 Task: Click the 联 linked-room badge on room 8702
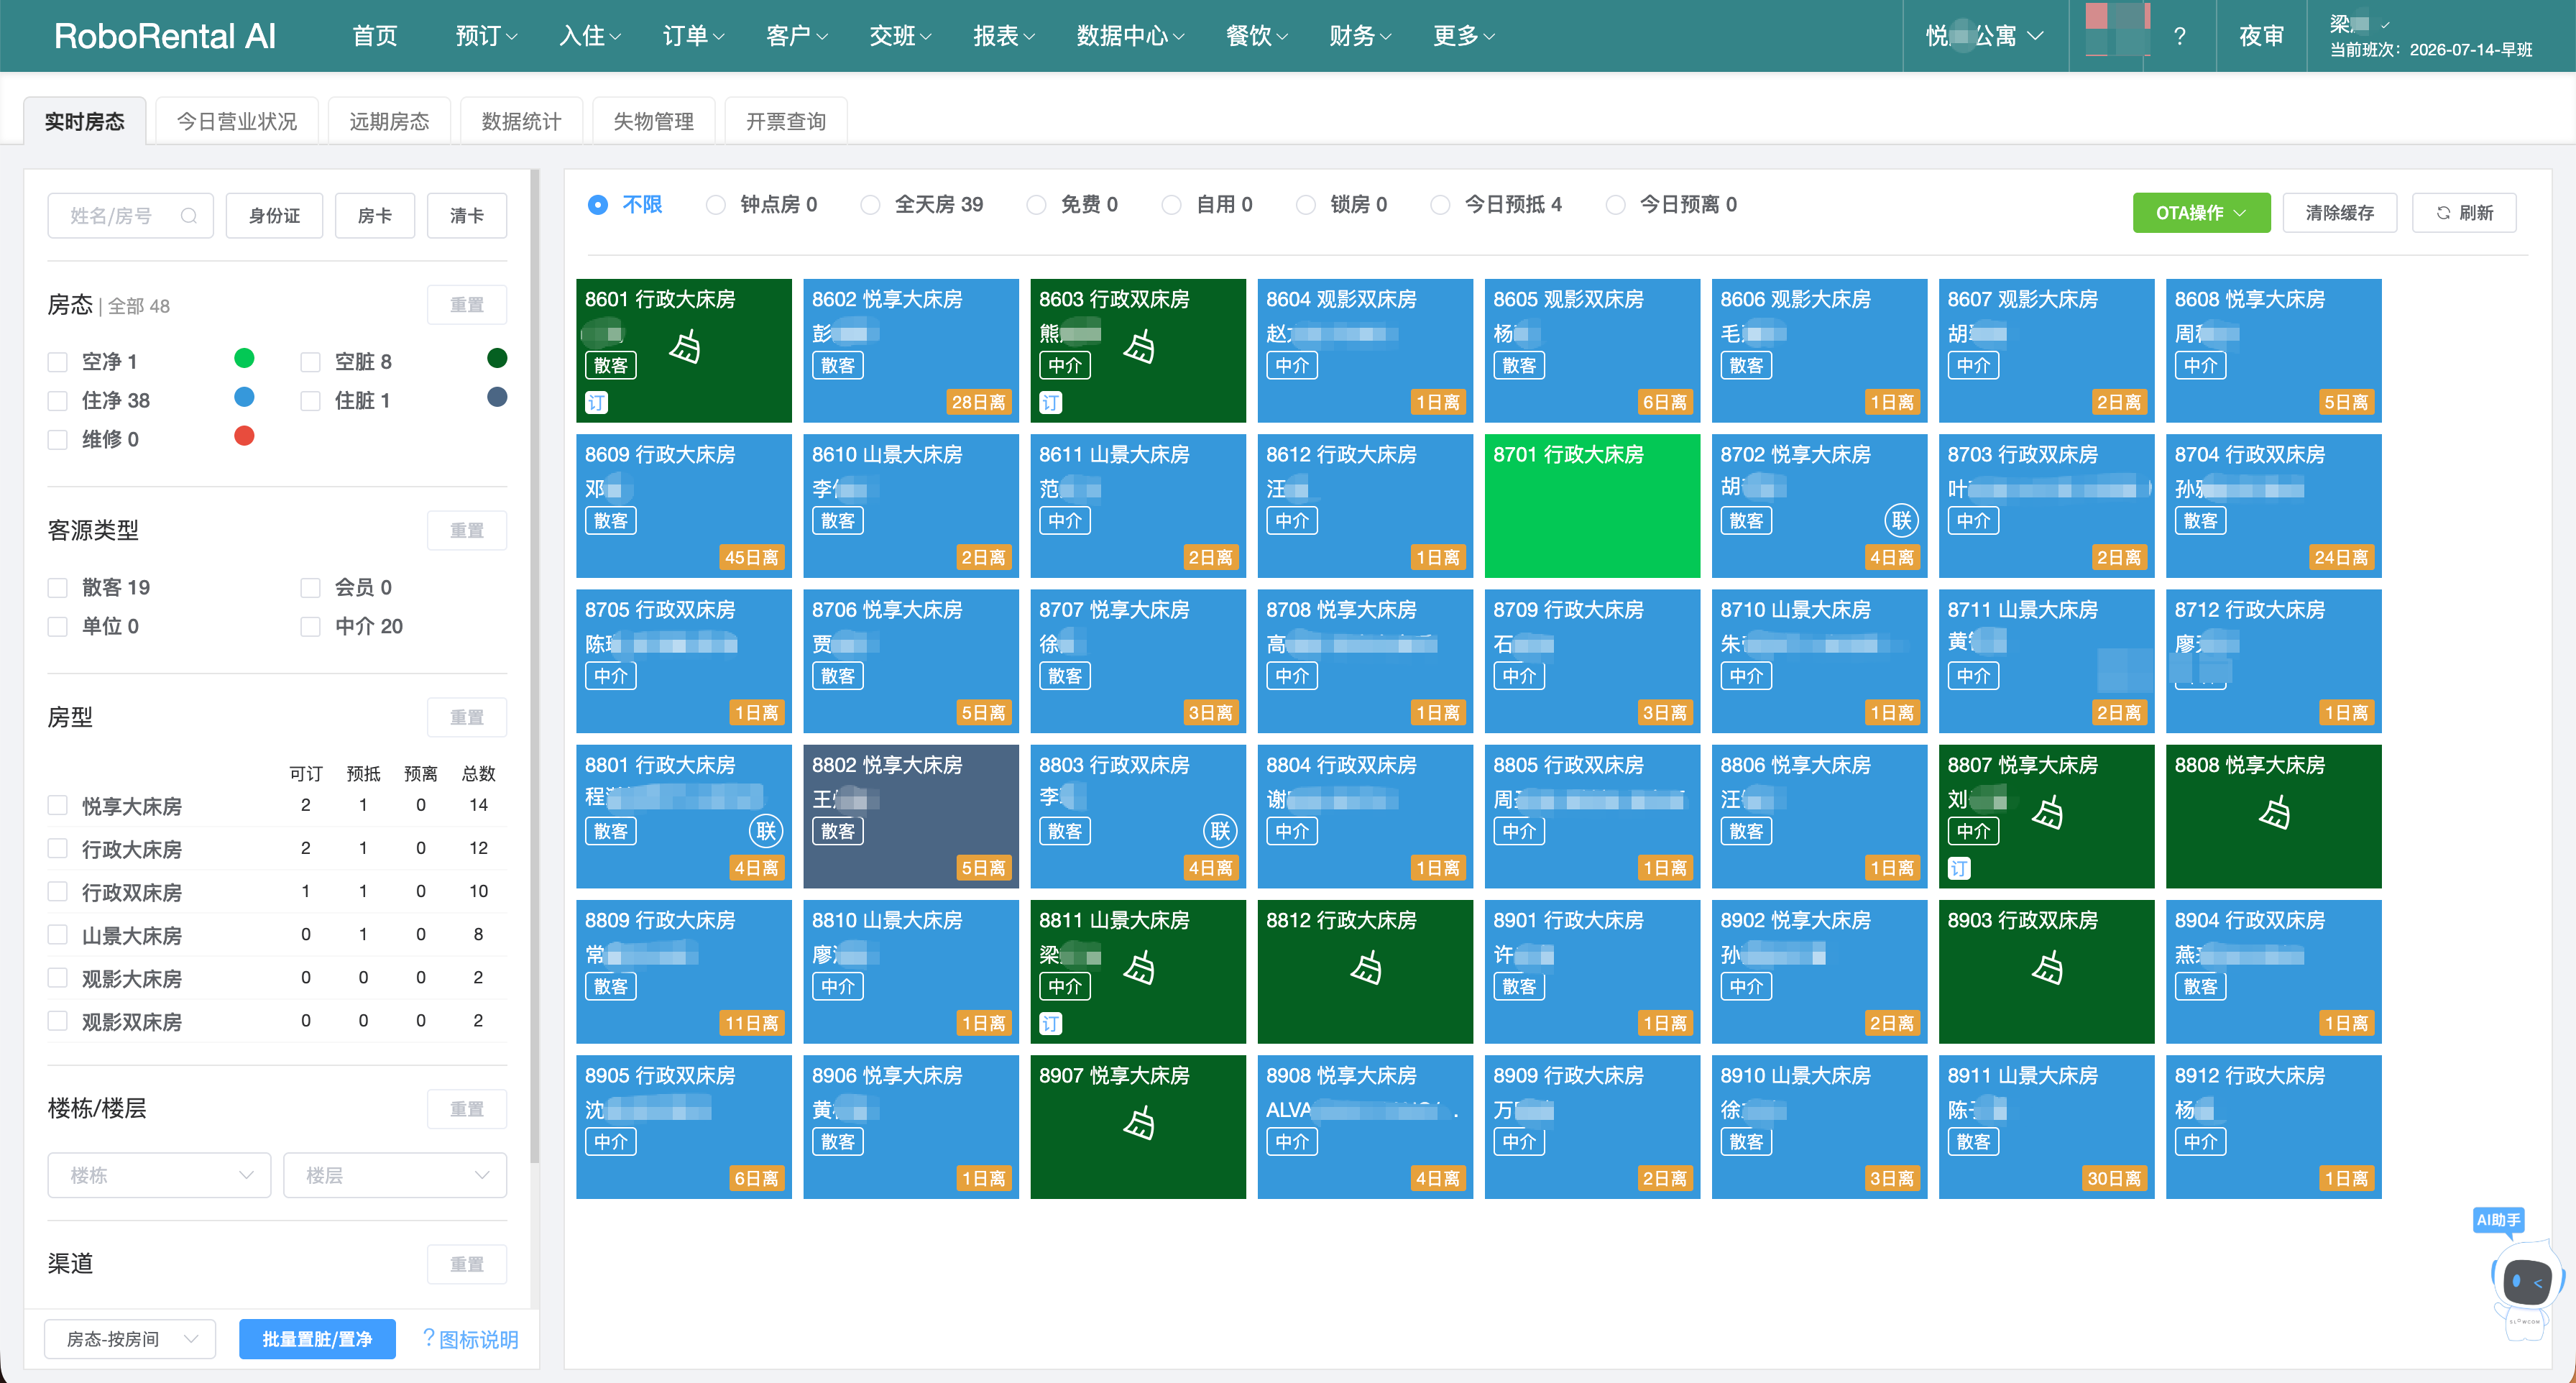click(1901, 520)
